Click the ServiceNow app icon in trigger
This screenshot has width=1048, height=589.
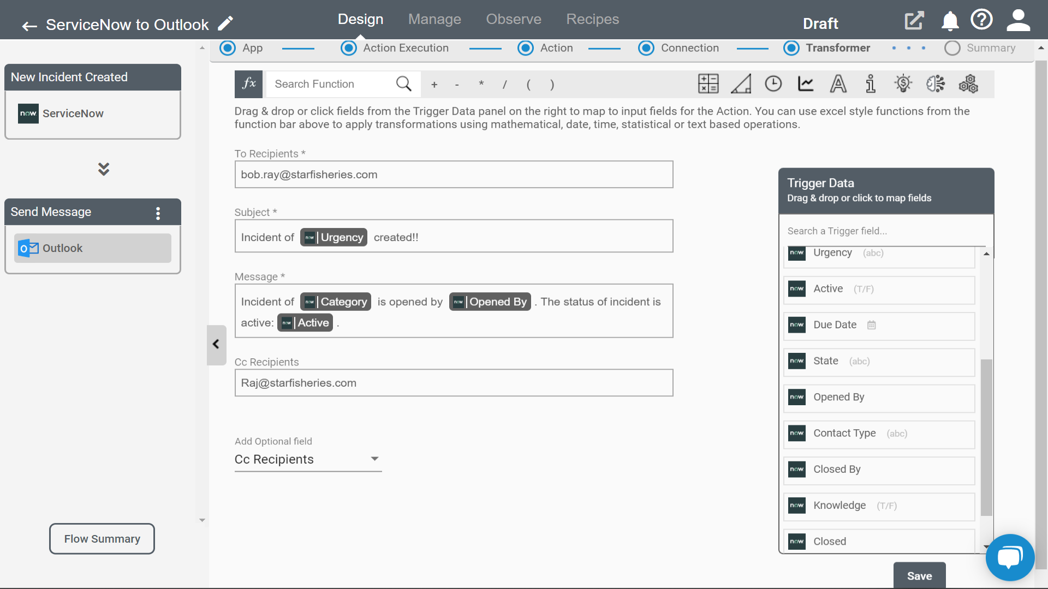click(28, 113)
